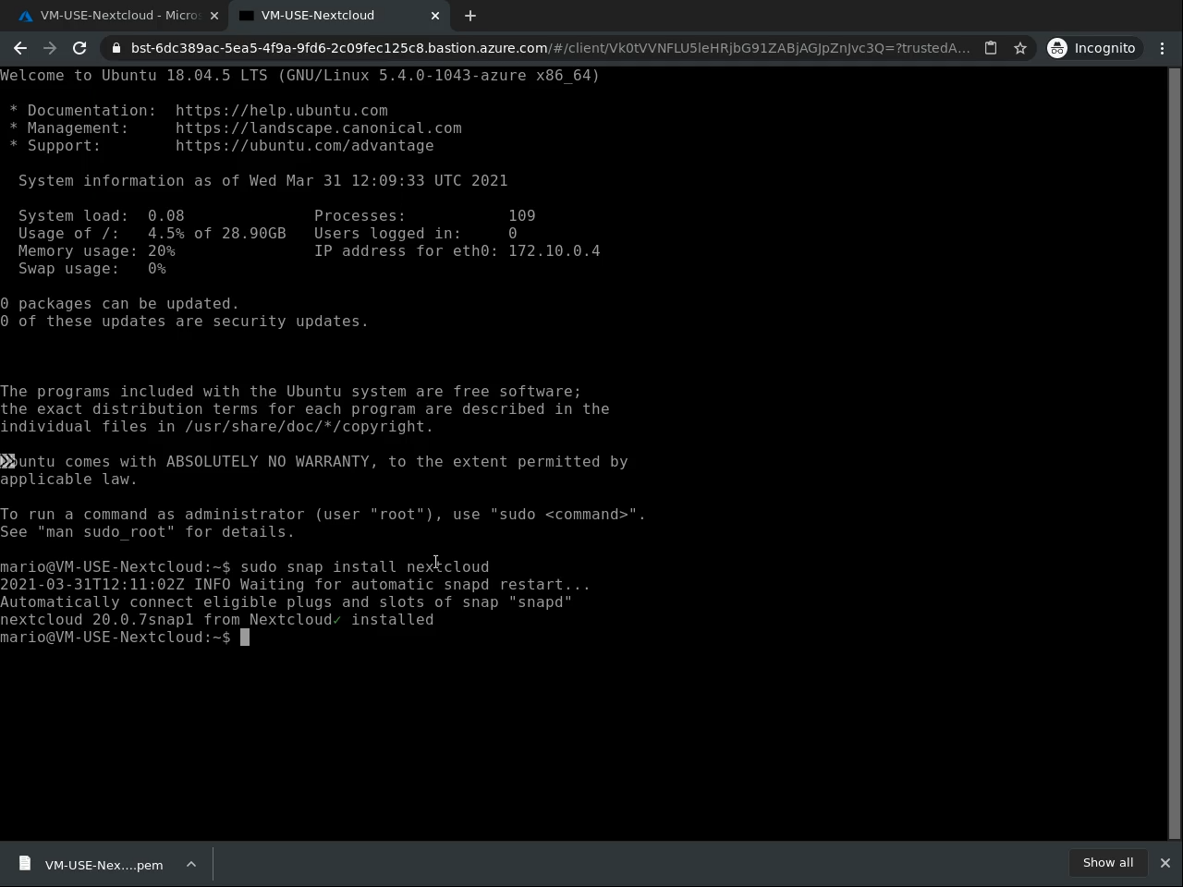Click the bastion double-arrow tools handle
The width and height of the screenshot is (1183, 887).
coord(7,461)
